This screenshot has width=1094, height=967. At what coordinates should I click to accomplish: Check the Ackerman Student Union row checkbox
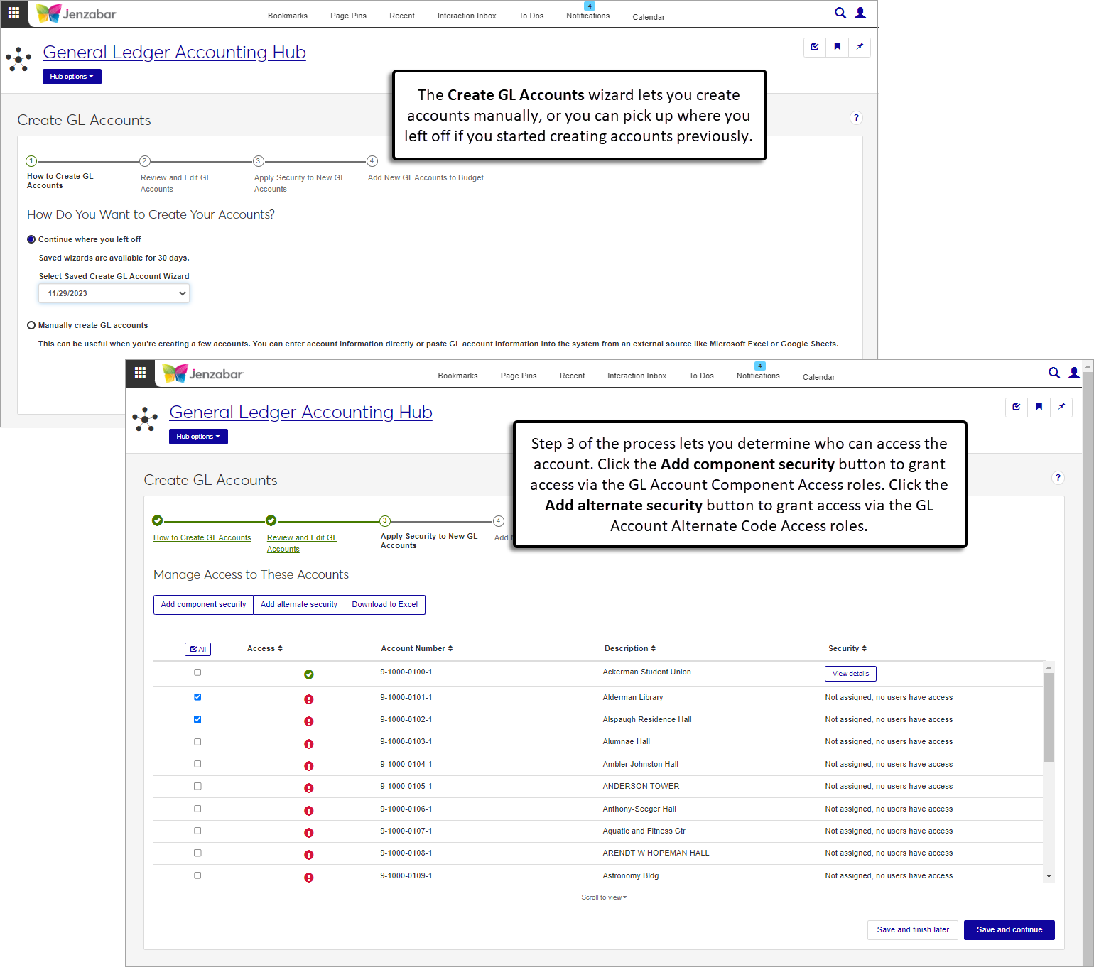pos(197,672)
